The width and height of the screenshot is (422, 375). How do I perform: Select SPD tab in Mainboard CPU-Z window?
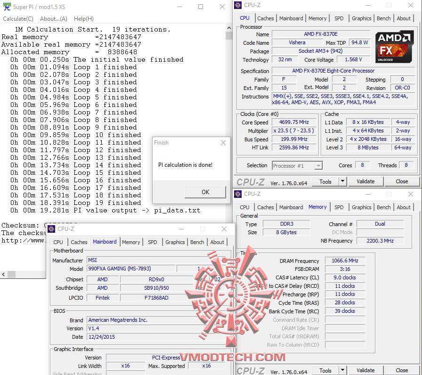(x=152, y=242)
